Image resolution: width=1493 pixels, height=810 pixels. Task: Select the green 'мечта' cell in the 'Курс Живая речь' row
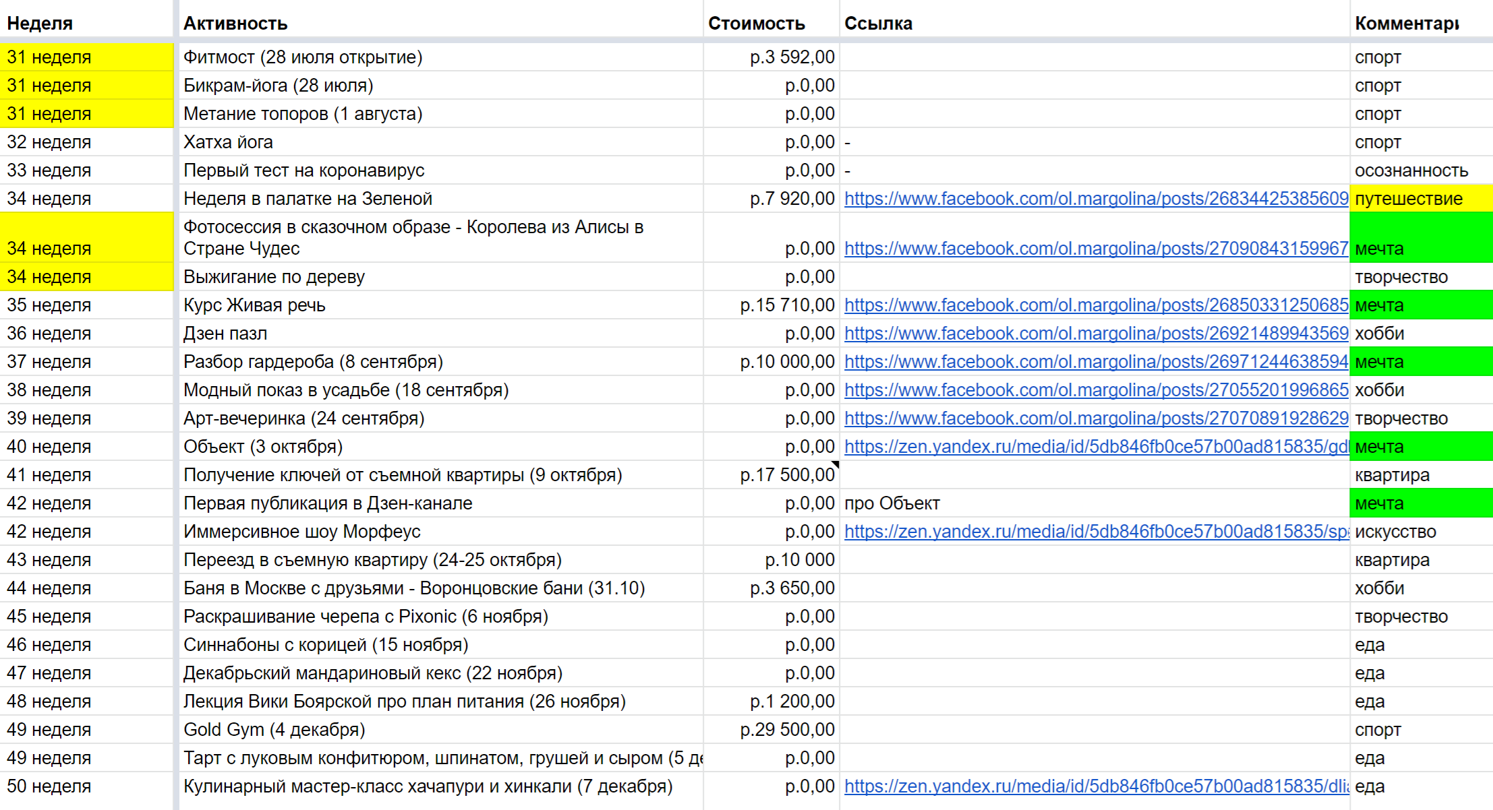click(1422, 305)
